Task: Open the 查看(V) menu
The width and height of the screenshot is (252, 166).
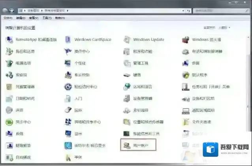Action: tap(34, 18)
